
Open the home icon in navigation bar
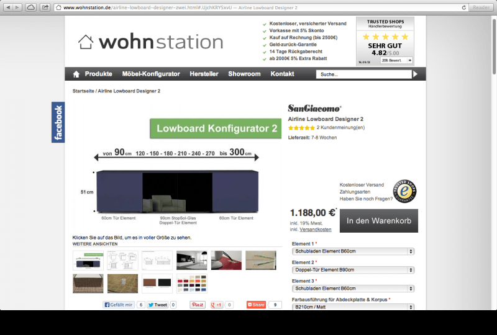pyautogui.click(x=76, y=74)
